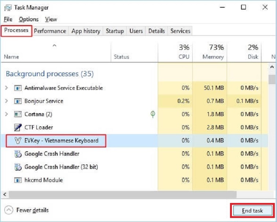Click the first Google Crash Handler icon
The height and width of the screenshot is (222, 277).
pos(17,154)
